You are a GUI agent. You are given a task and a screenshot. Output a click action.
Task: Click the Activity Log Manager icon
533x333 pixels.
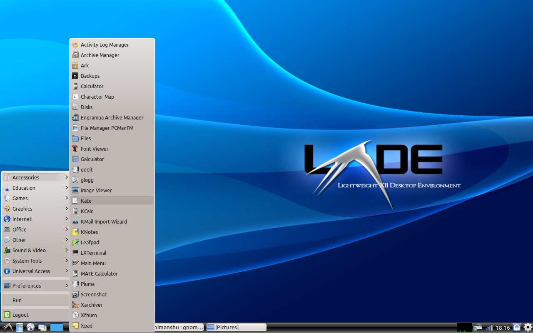click(75, 45)
